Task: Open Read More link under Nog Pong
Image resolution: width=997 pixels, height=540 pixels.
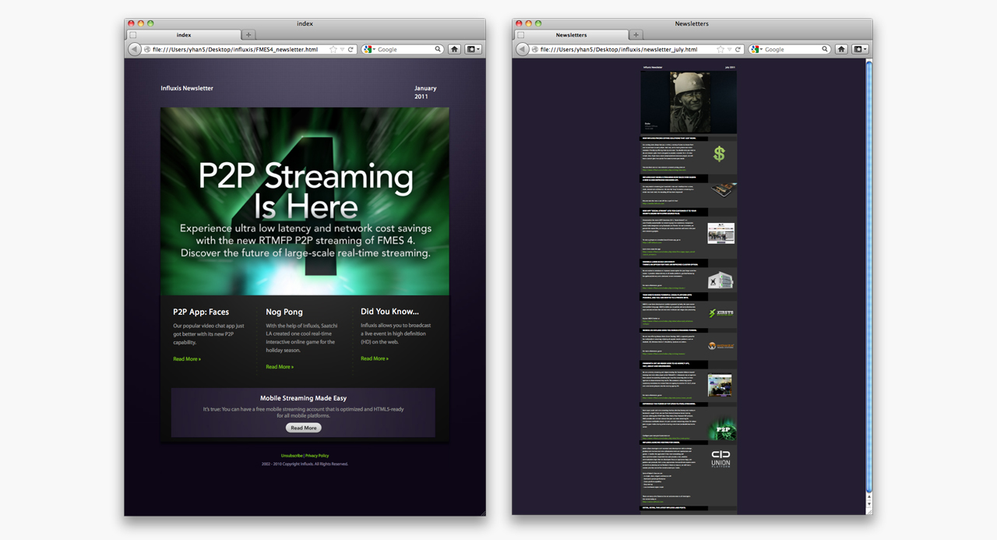Action: click(x=280, y=367)
